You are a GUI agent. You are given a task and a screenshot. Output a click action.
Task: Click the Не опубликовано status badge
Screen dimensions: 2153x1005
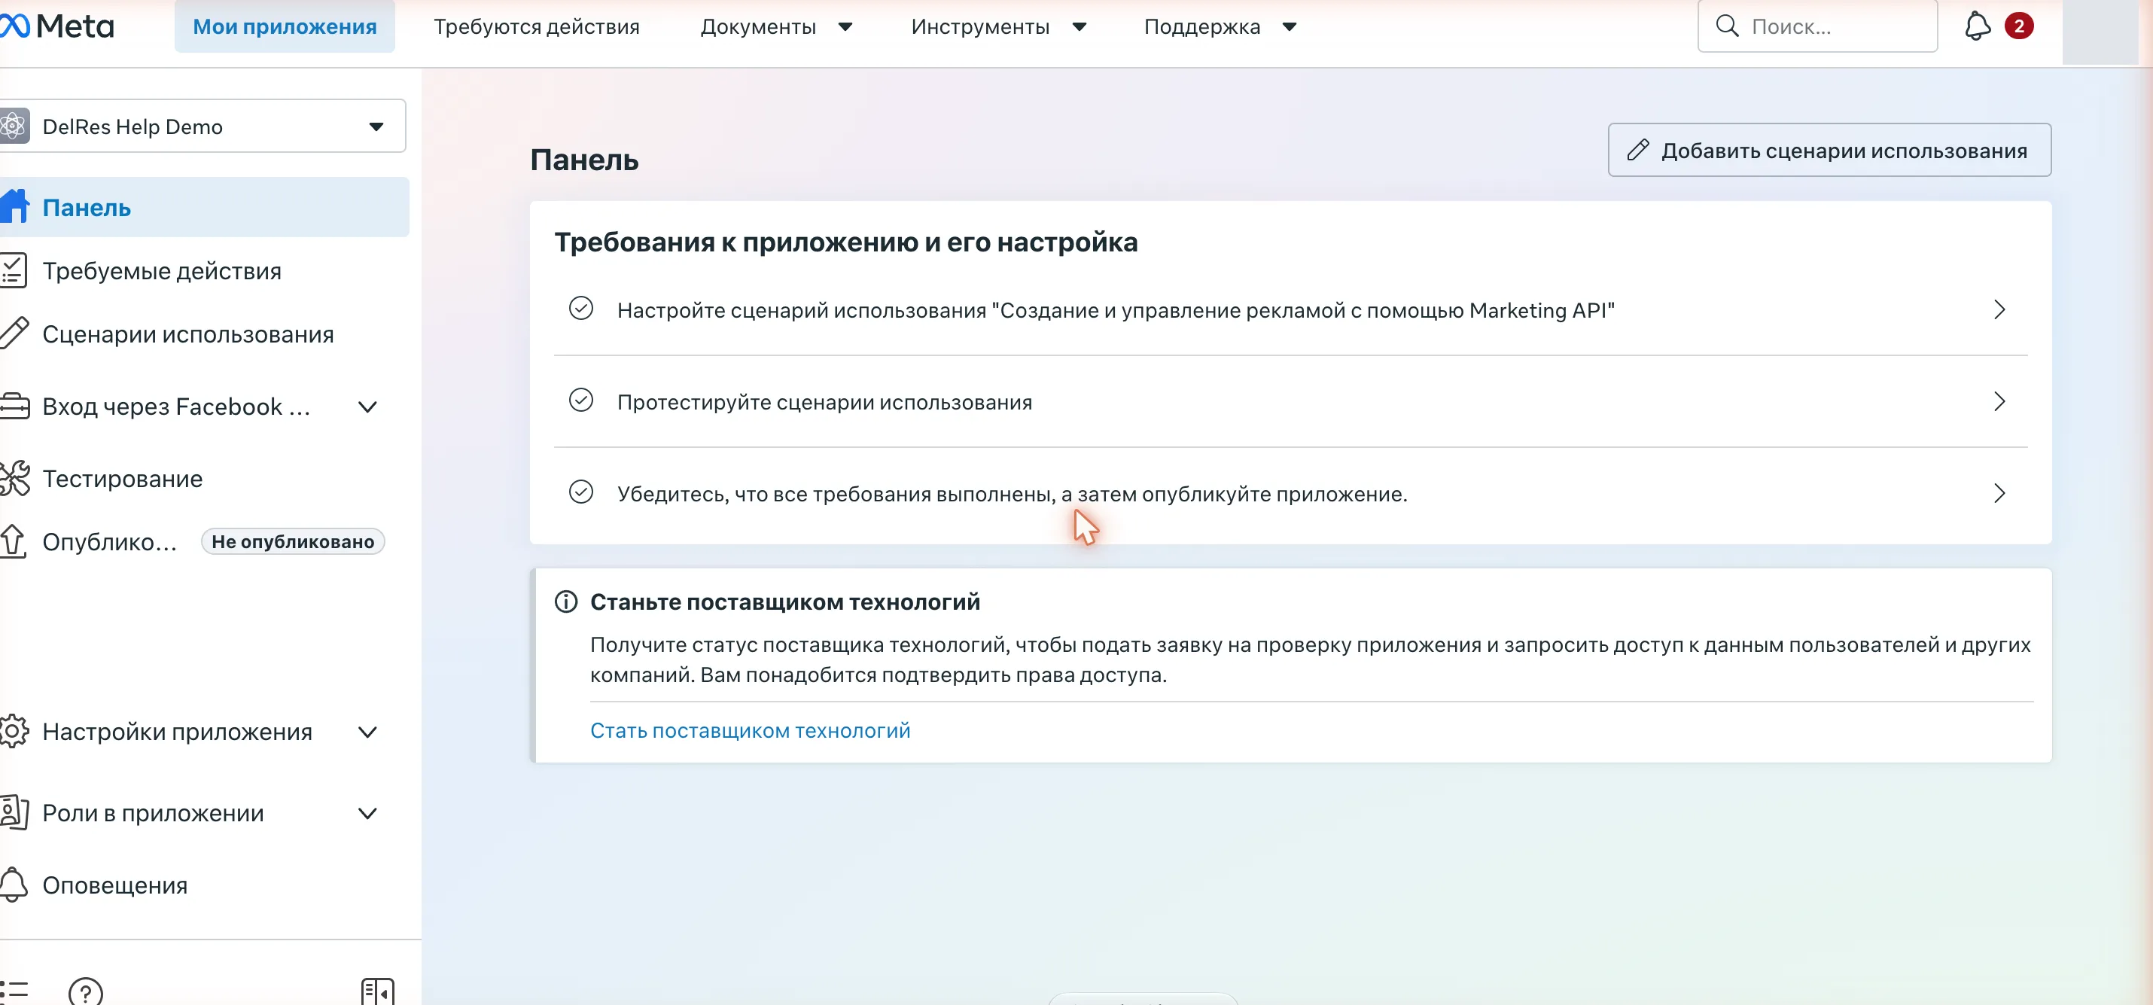(x=293, y=542)
